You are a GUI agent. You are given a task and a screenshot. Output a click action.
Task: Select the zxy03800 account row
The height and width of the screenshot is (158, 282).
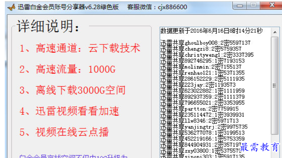coord(201,151)
